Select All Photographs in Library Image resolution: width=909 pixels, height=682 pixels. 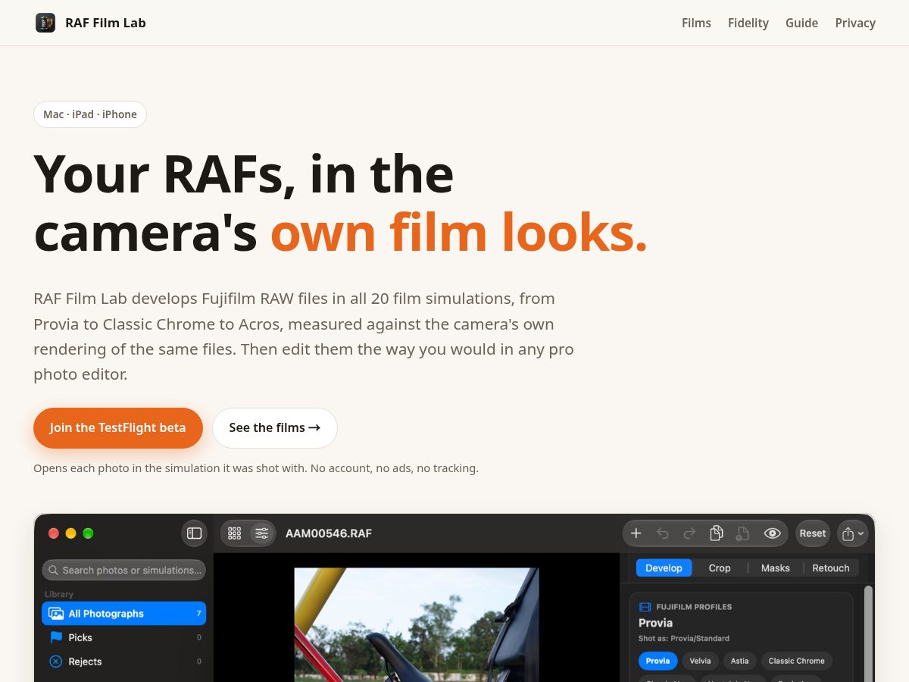pos(123,614)
